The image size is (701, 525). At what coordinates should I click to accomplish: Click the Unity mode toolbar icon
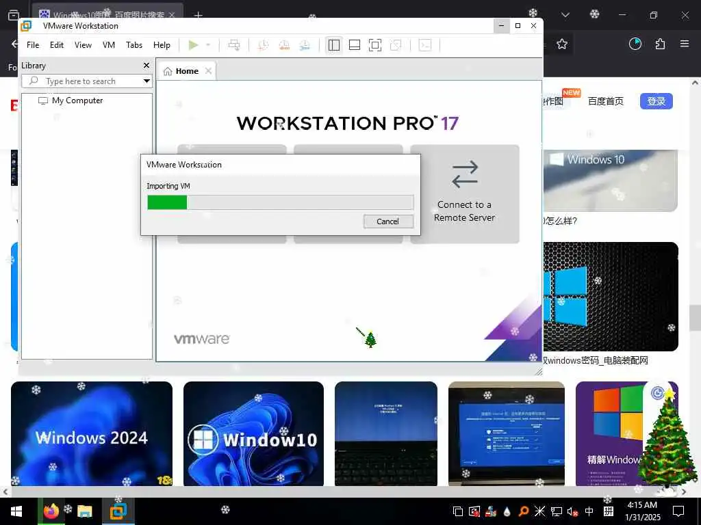coord(396,45)
